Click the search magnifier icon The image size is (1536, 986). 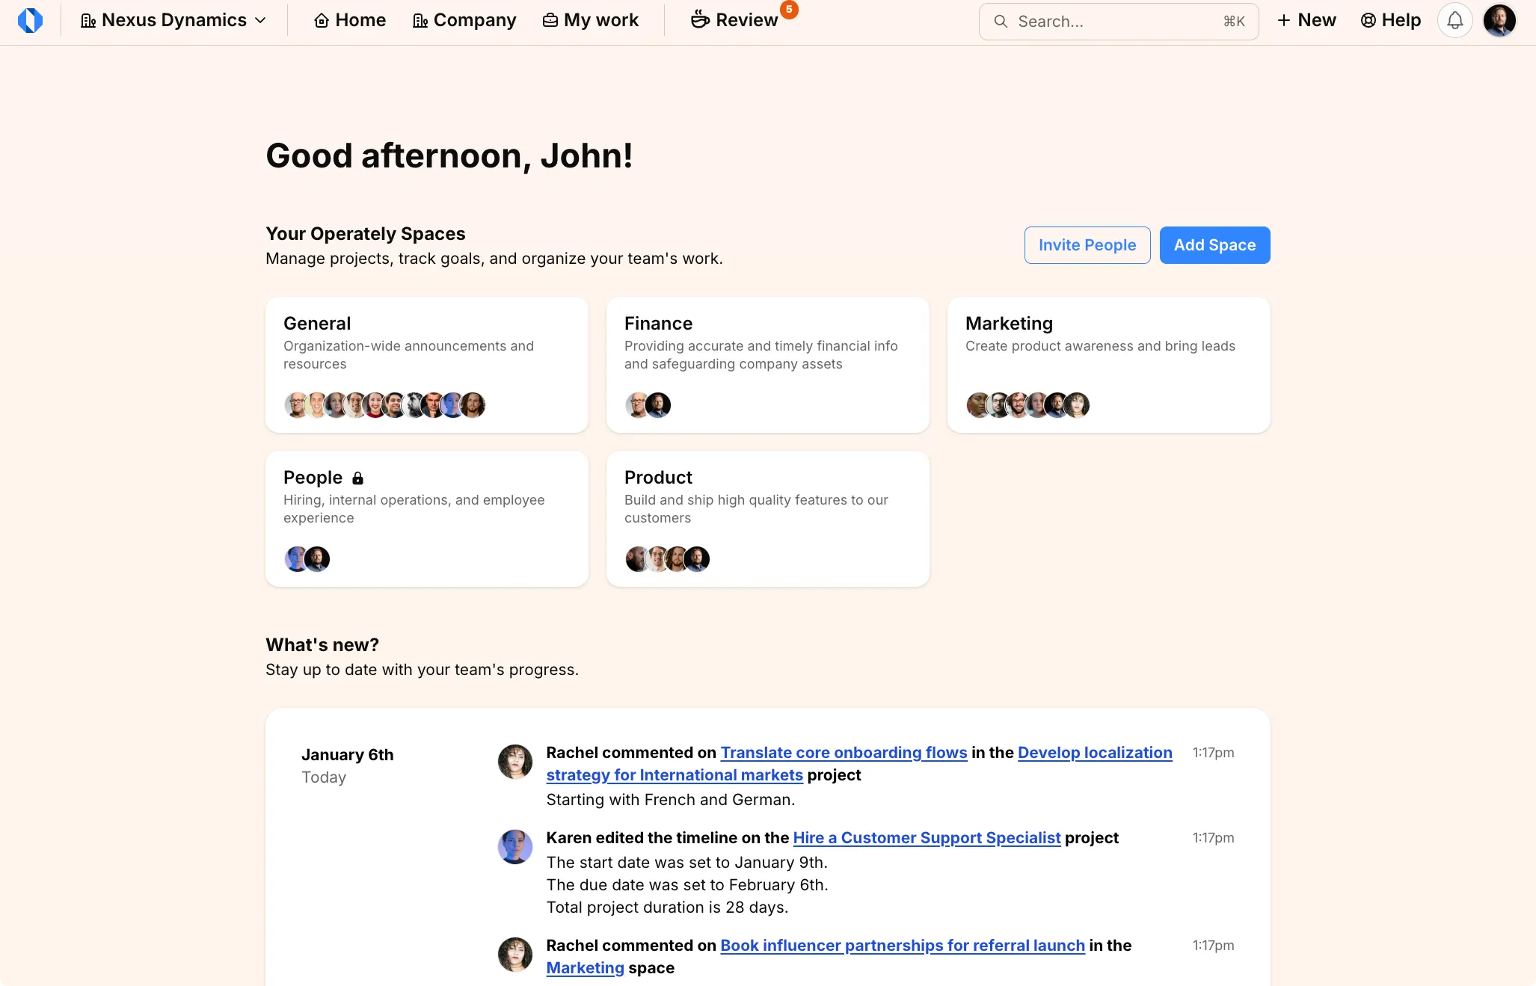(x=1000, y=22)
